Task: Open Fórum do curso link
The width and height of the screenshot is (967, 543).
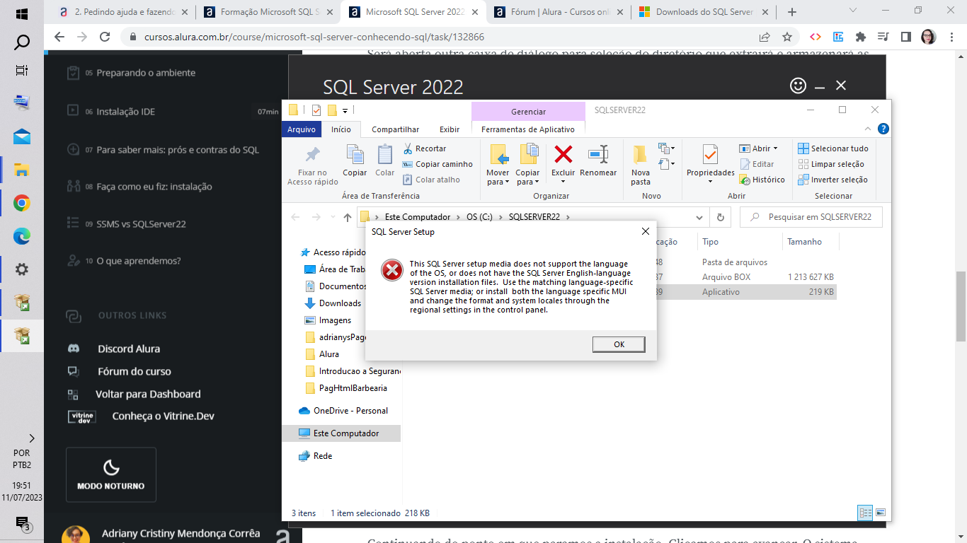Action: click(134, 371)
